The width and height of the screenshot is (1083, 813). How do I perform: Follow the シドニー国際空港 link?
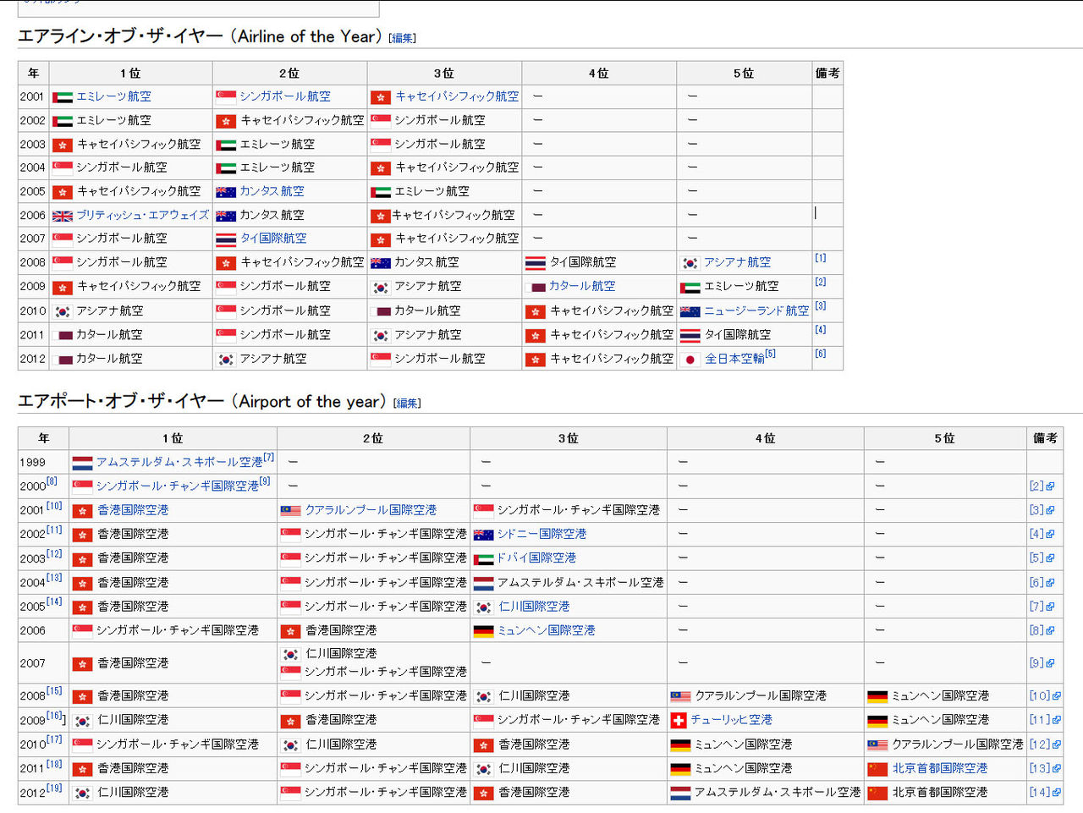coord(541,534)
